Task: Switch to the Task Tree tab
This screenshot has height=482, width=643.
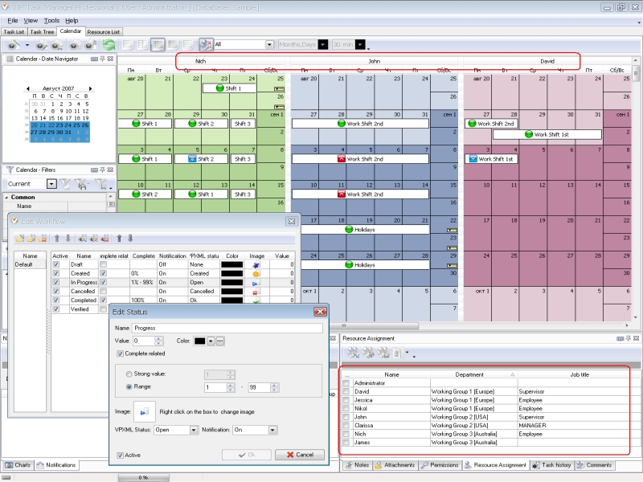Action: 41,31
